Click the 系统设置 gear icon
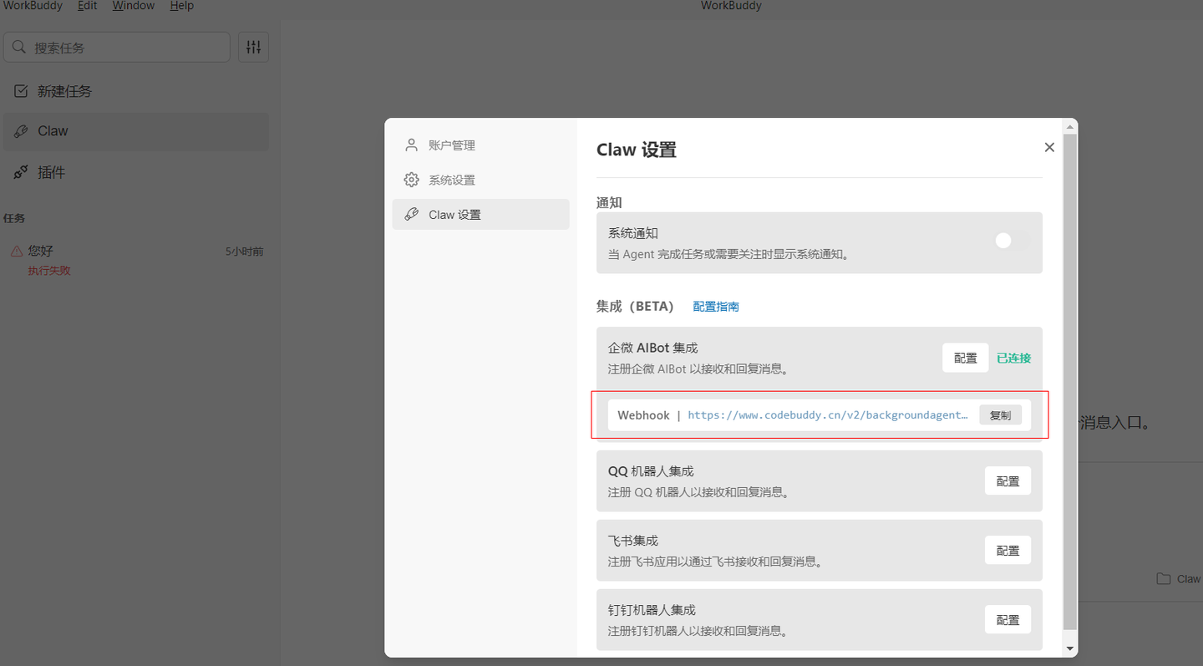This screenshot has width=1203, height=666. pos(411,180)
